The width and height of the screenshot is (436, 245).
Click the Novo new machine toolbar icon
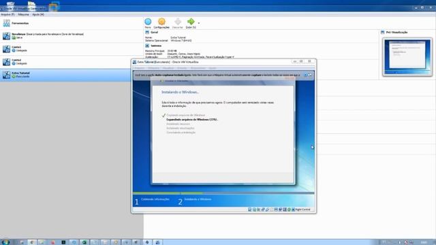(x=148, y=22)
